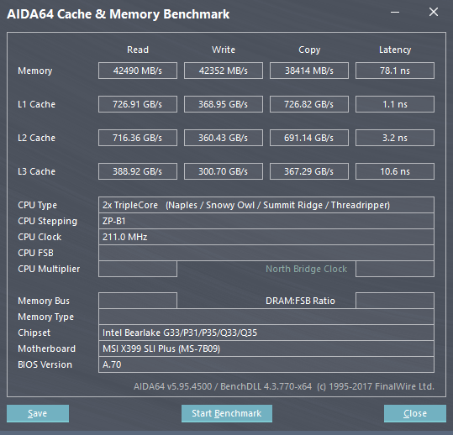Click the L3 Cache row label
This screenshot has height=435, width=453.
[36, 171]
